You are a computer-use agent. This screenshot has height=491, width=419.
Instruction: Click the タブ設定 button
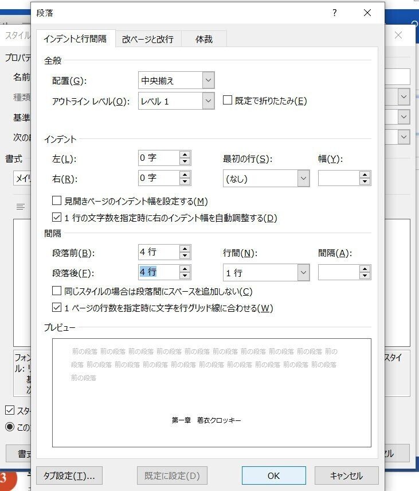point(69,475)
